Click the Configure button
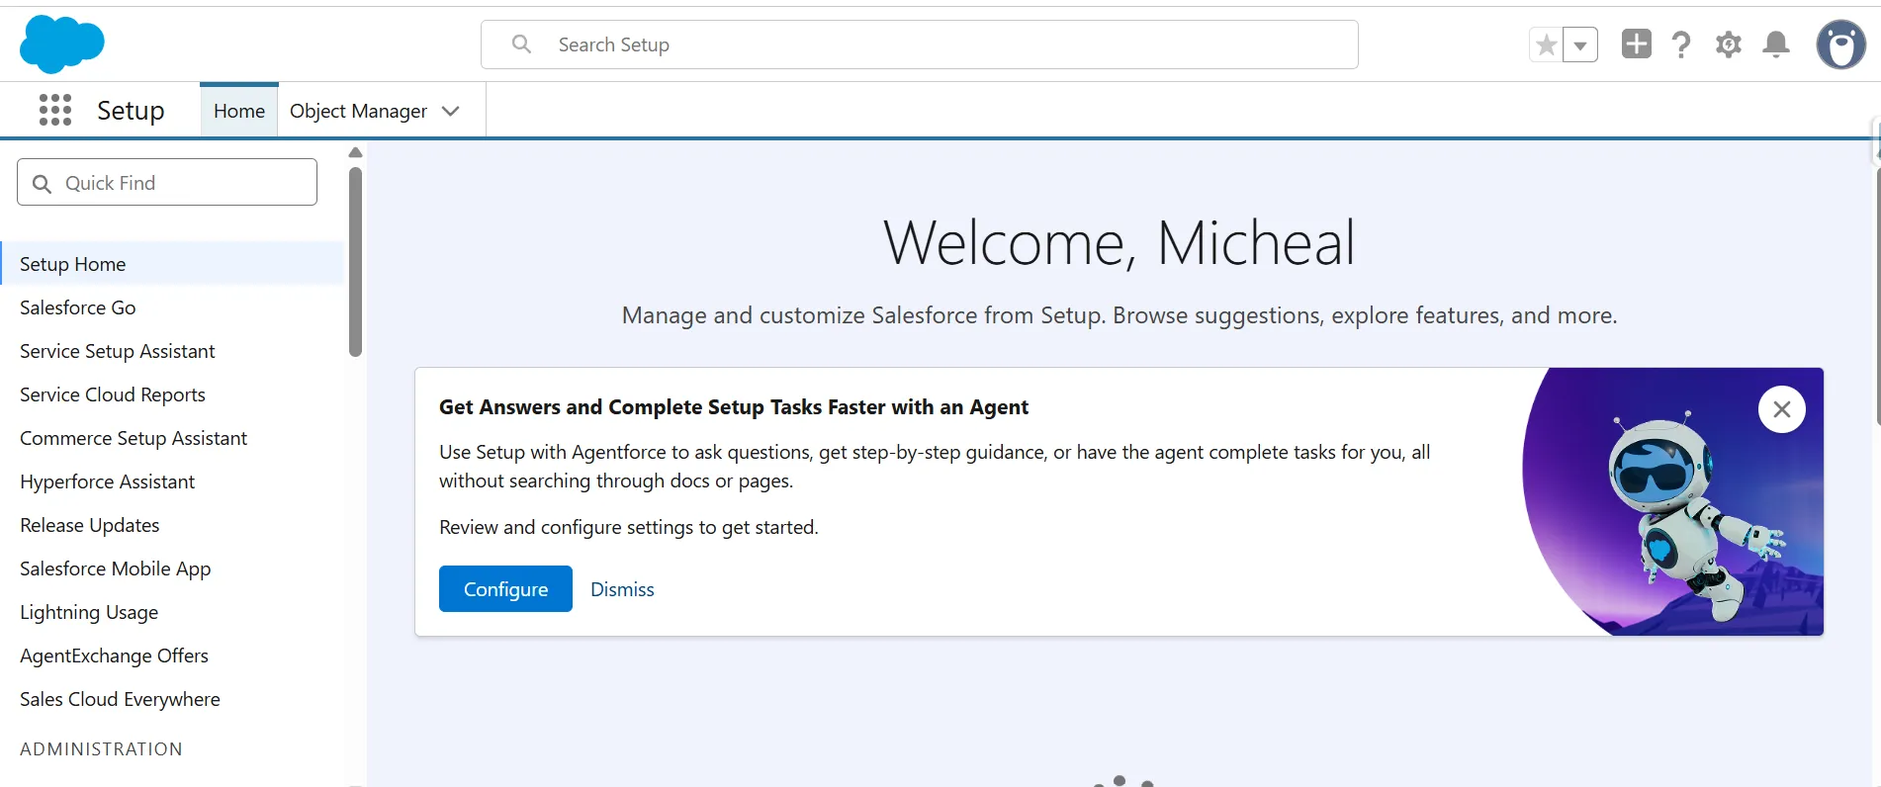This screenshot has width=1881, height=787. [505, 589]
